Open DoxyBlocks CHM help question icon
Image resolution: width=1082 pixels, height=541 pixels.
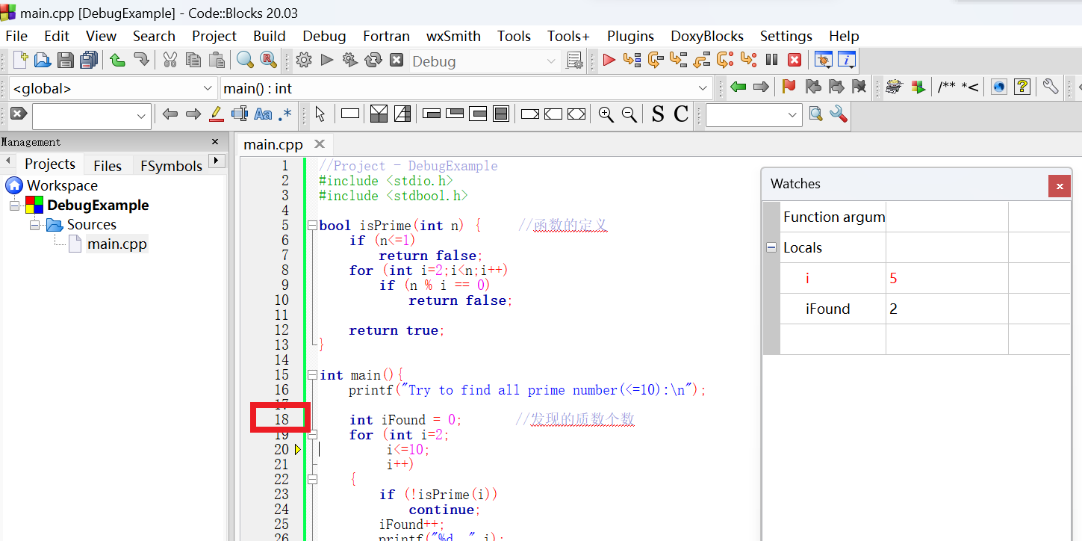(x=1022, y=87)
